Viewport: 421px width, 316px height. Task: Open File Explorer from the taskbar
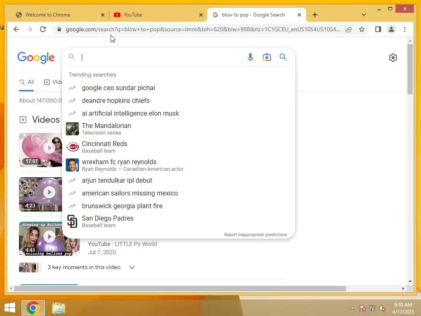[x=58, y=308]
